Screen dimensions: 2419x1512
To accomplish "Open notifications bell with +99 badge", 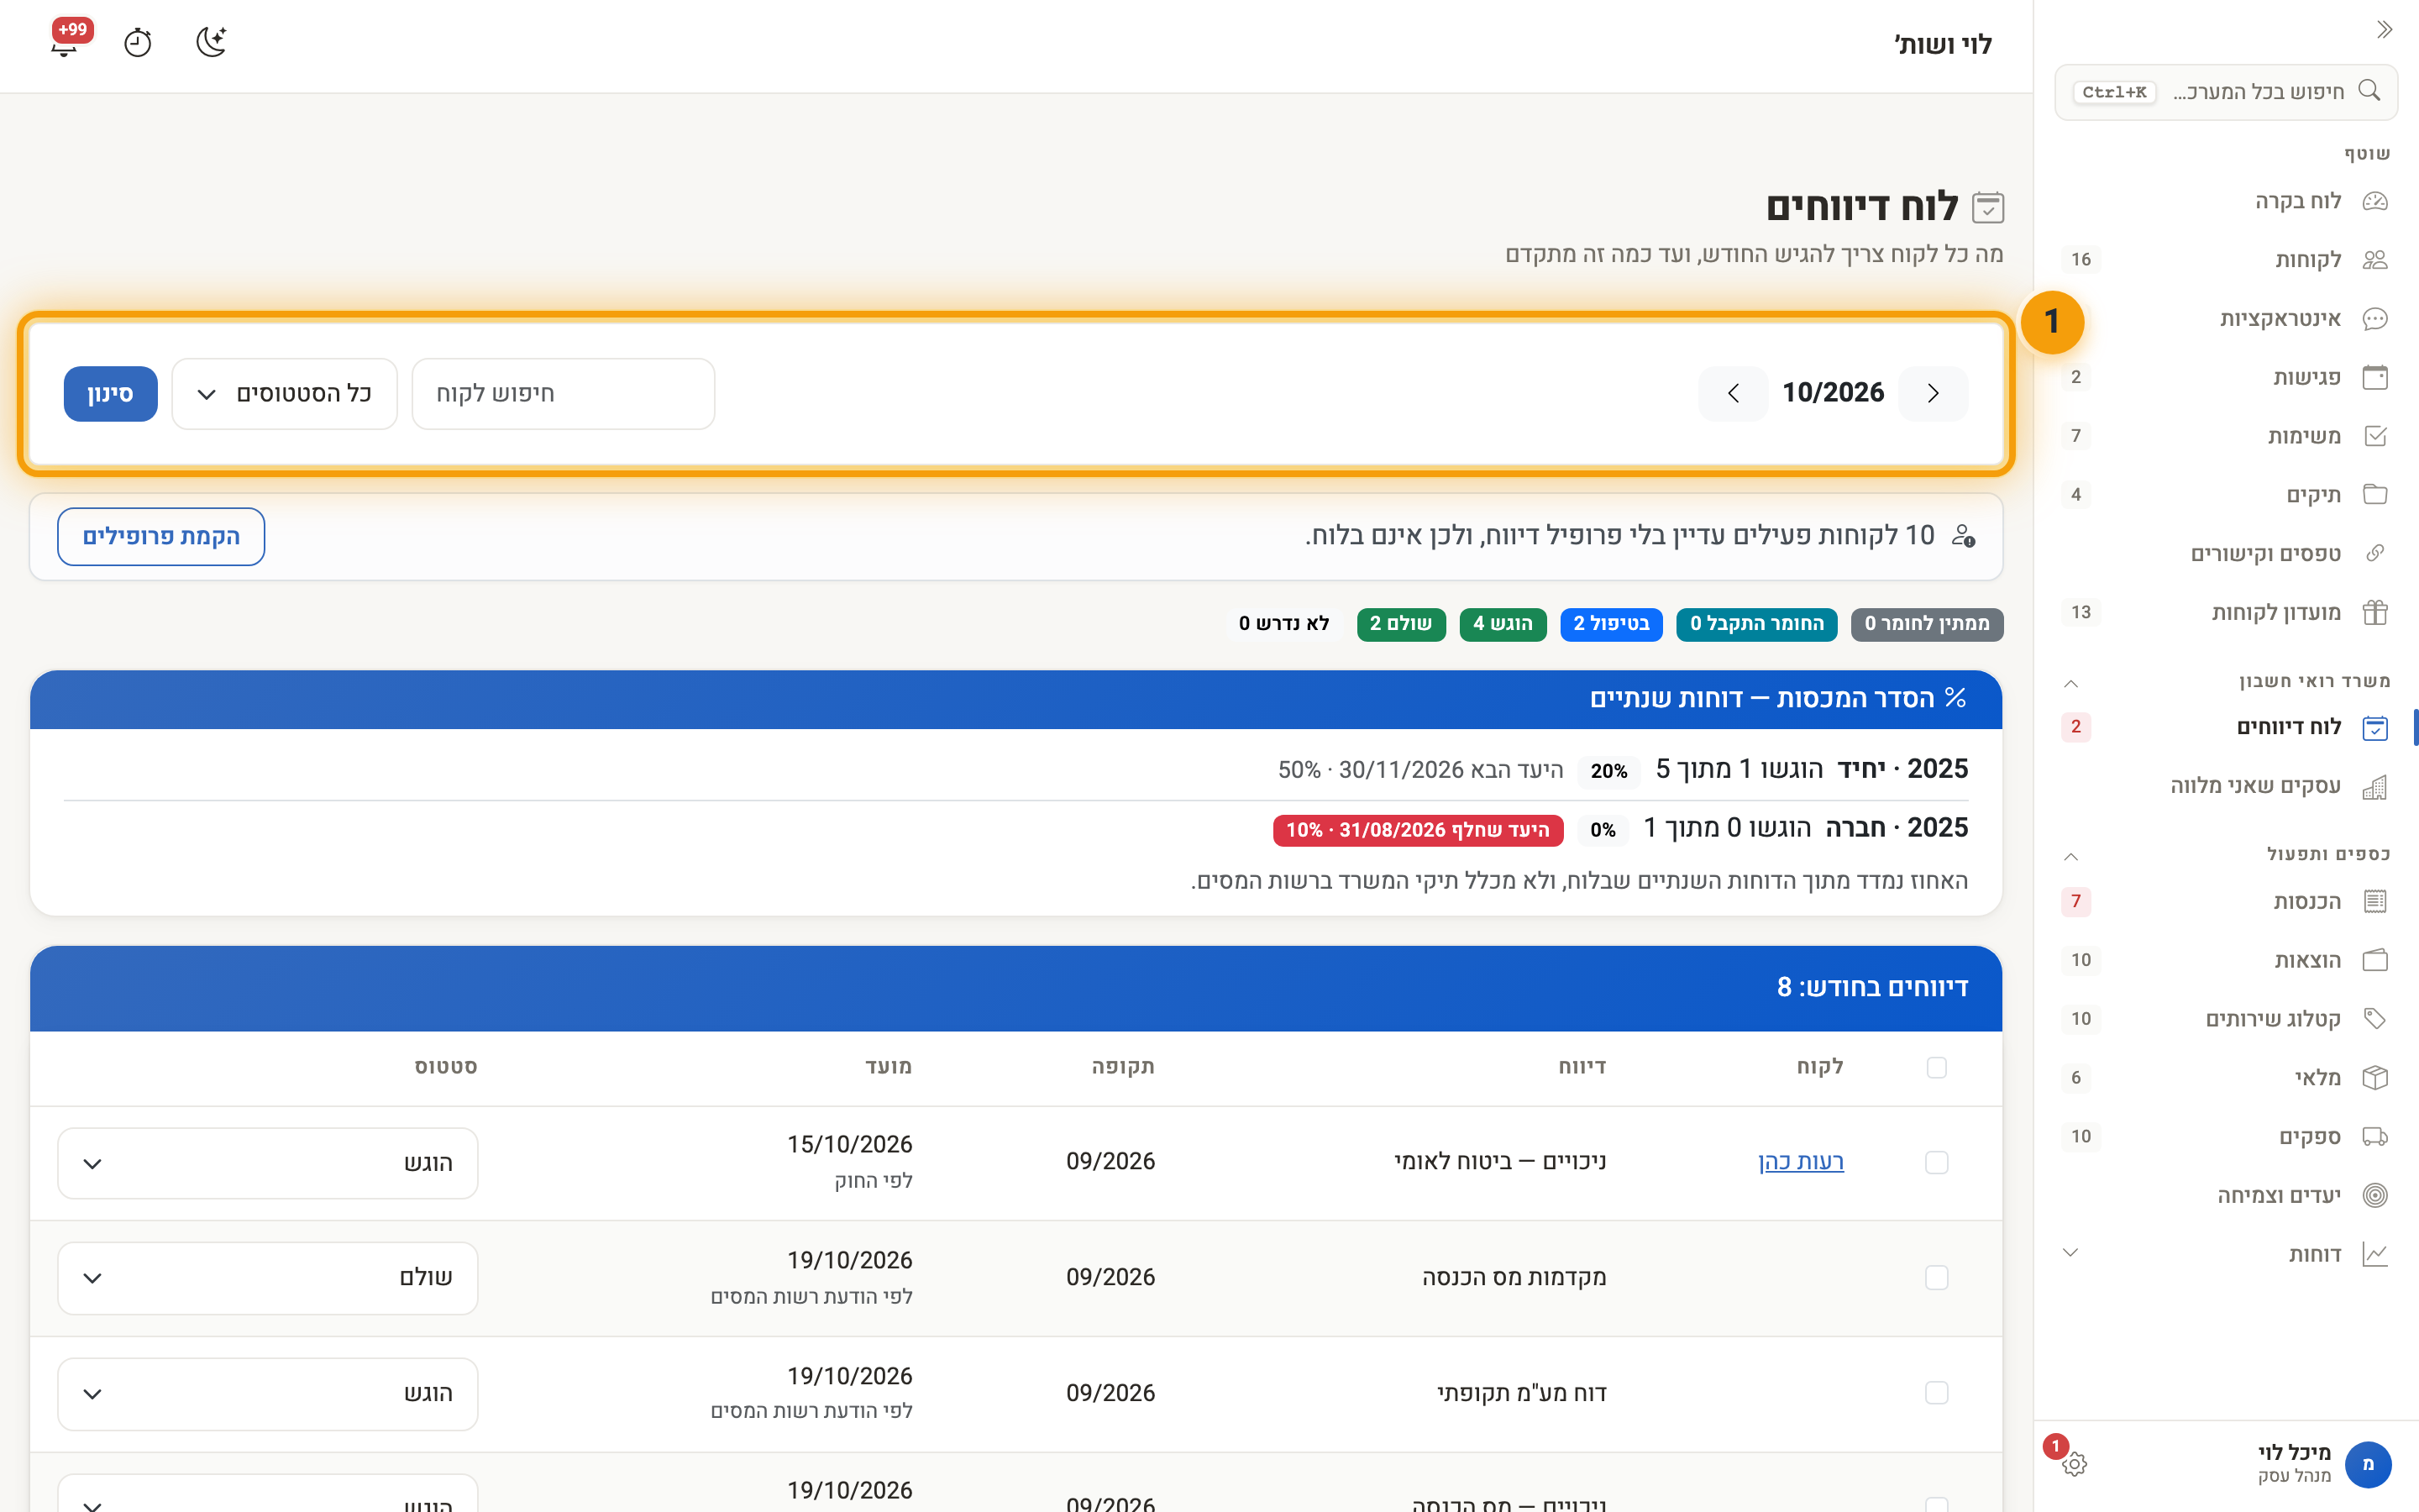I will (x=65, y=43).
